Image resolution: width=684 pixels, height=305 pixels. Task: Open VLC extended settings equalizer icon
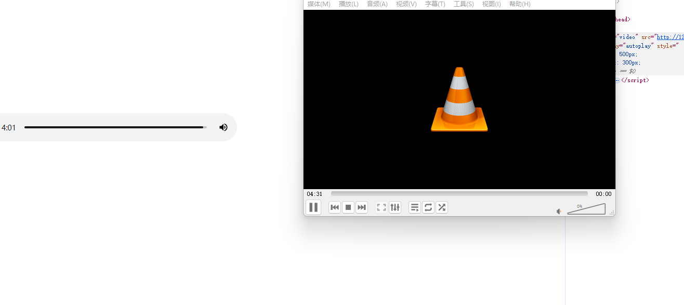395,207
